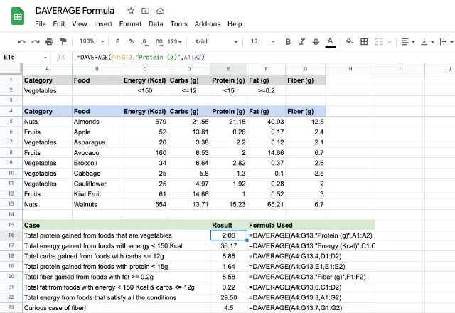Format as currency with pound icon
Screen dimensions: 455x313
(117, 41)
